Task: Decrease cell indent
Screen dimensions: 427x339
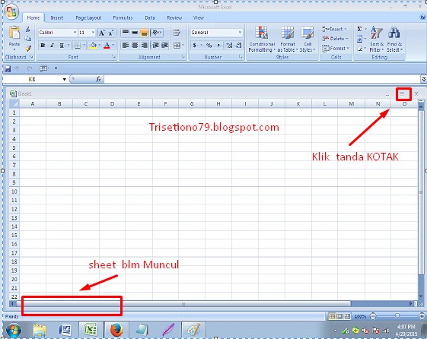Action: pos(156,45)
